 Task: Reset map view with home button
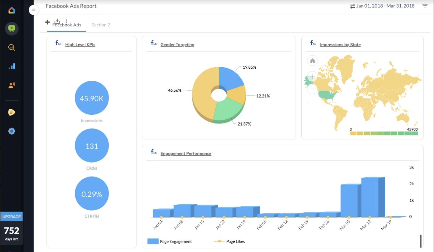pyautogui.click(x=312, y=61)
